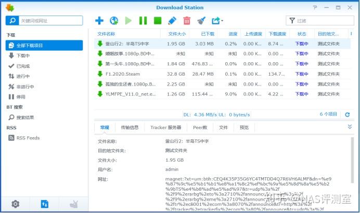Click the admin username value
Image resolution: width=360 pixels, height=213 pixels.
pyautogui.click(x=172, y=169)
